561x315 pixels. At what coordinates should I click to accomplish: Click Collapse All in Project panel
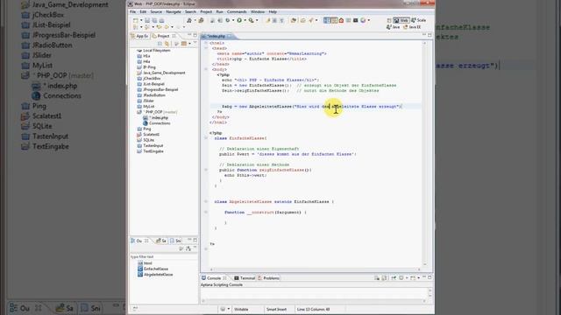pyautogui.click(x=160, y=44)
